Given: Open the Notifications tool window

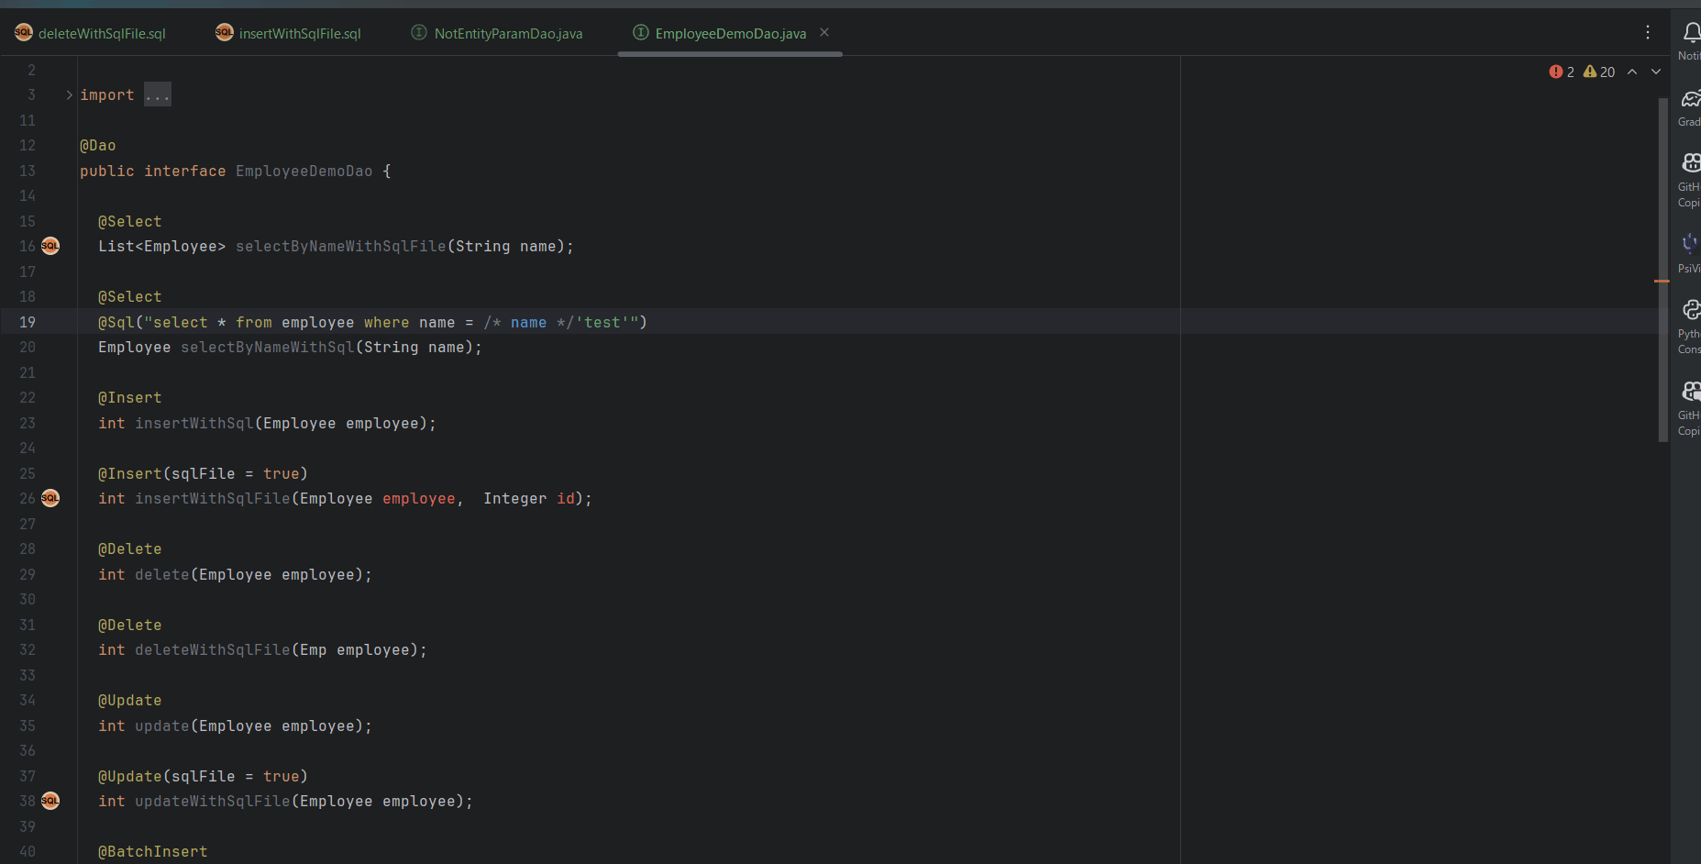Looking at the screenshot, I should tap(1690, 40).
